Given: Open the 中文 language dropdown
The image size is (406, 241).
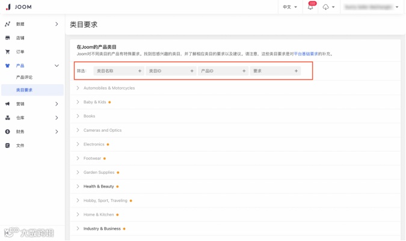Looking at the screenshot, I should click(x=290, y=7).
